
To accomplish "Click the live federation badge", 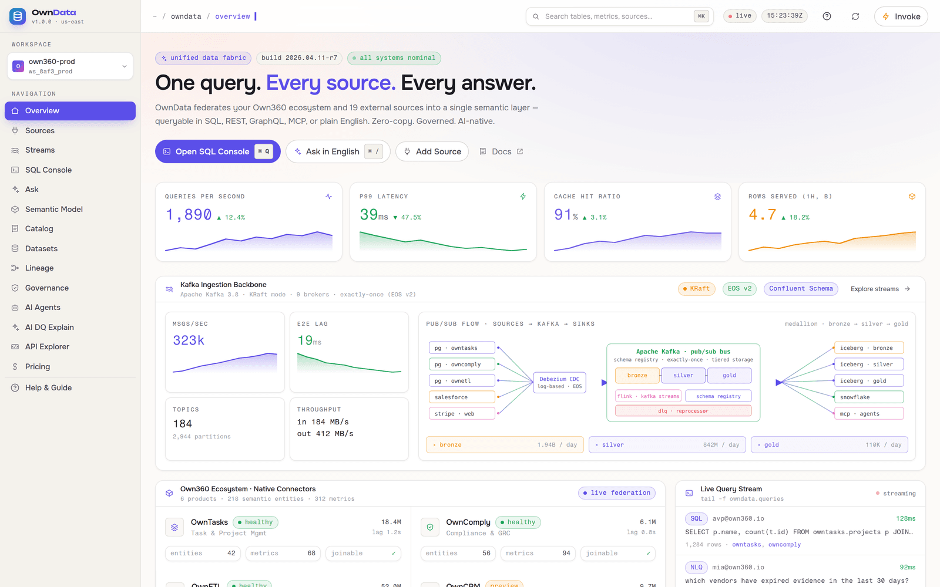I will [616, 493].
